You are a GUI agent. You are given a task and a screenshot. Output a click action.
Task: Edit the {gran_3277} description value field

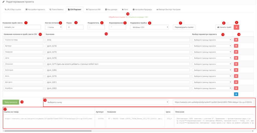pos(118,64)
